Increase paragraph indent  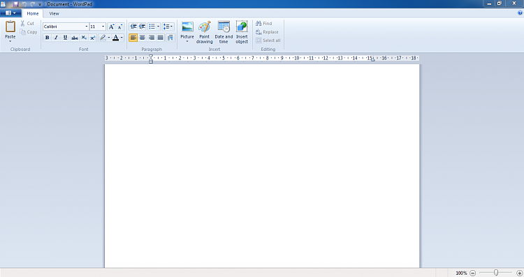[x=142, y=27]
